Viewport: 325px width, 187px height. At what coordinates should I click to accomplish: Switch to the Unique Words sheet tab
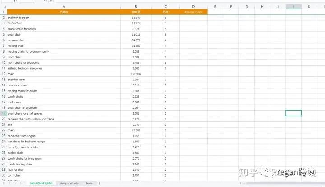[69, 183]
